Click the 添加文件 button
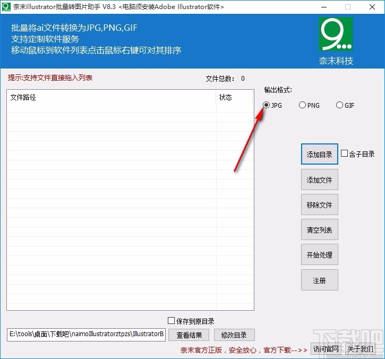 click(x=320, y=179)
